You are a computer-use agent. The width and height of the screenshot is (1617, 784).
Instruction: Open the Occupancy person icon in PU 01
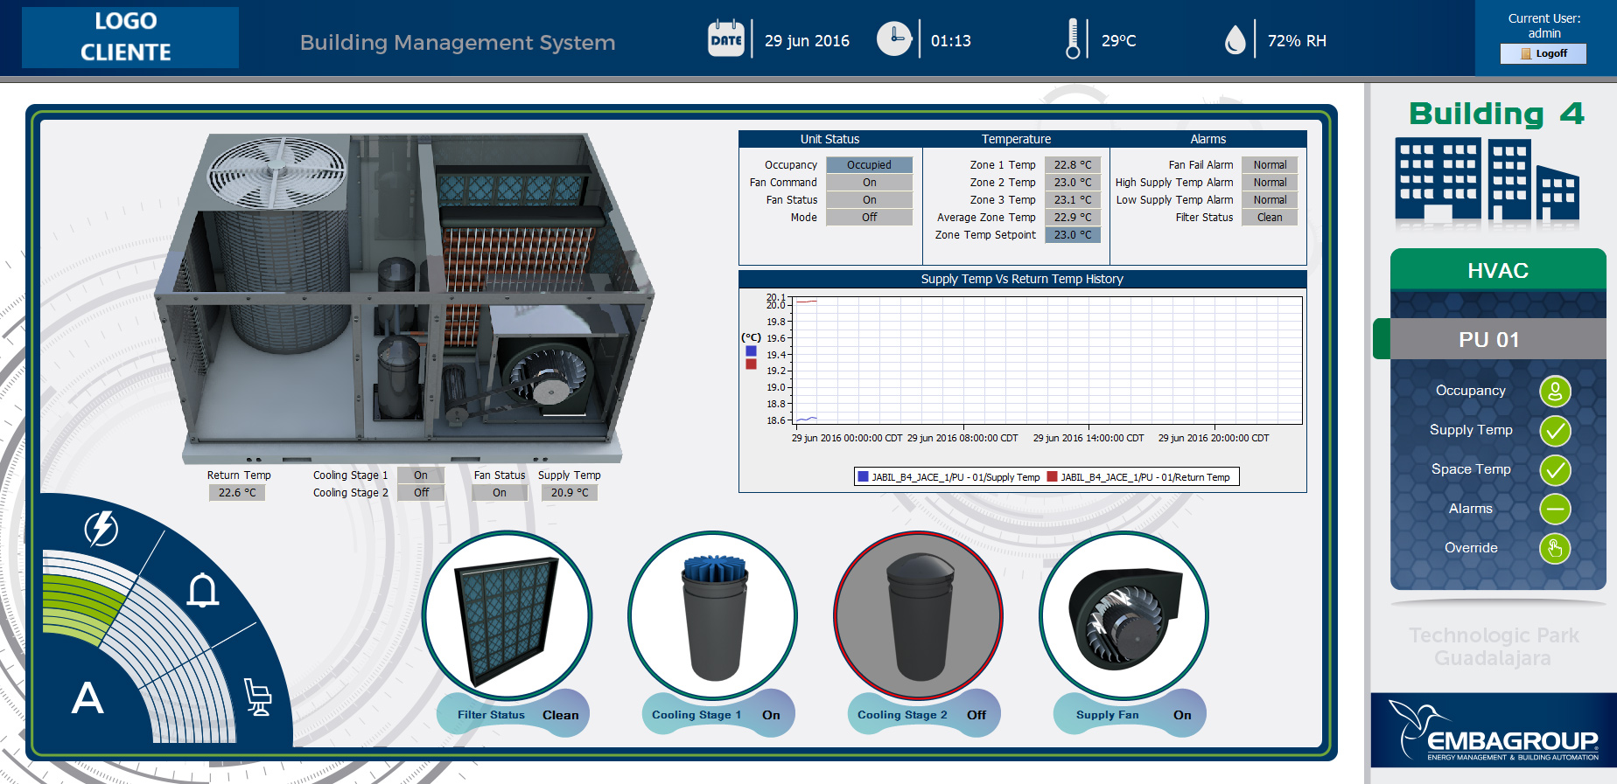[1555, 392]
